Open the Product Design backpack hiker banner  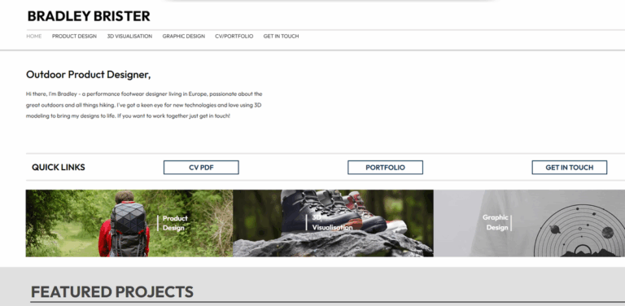(129, 223)
